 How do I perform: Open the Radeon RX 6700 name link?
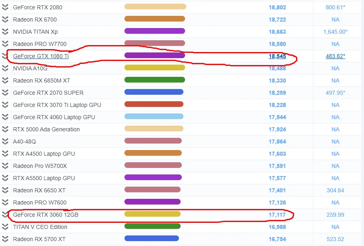[35, 20]
